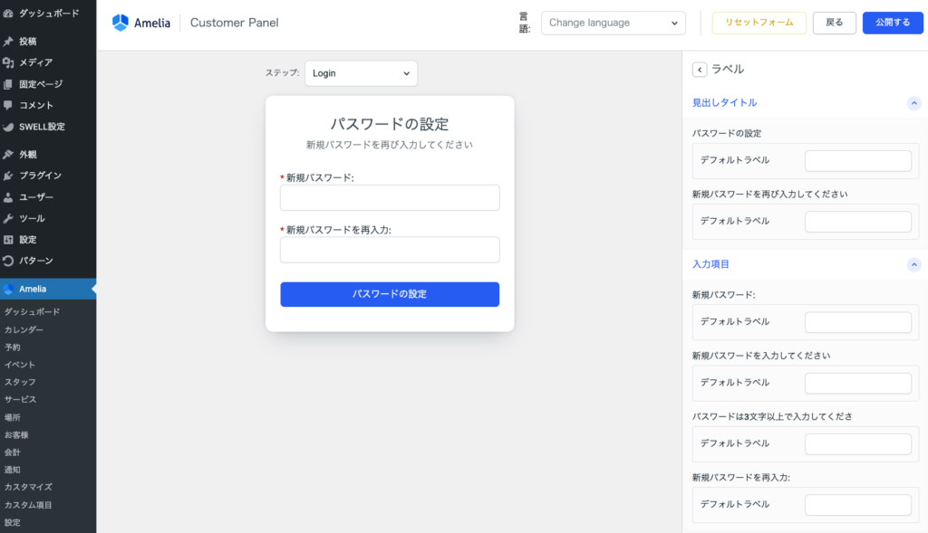Click the コメント speech bubble icon
Image resolution: width=928 pixels, height=533 pixels.
8,105
